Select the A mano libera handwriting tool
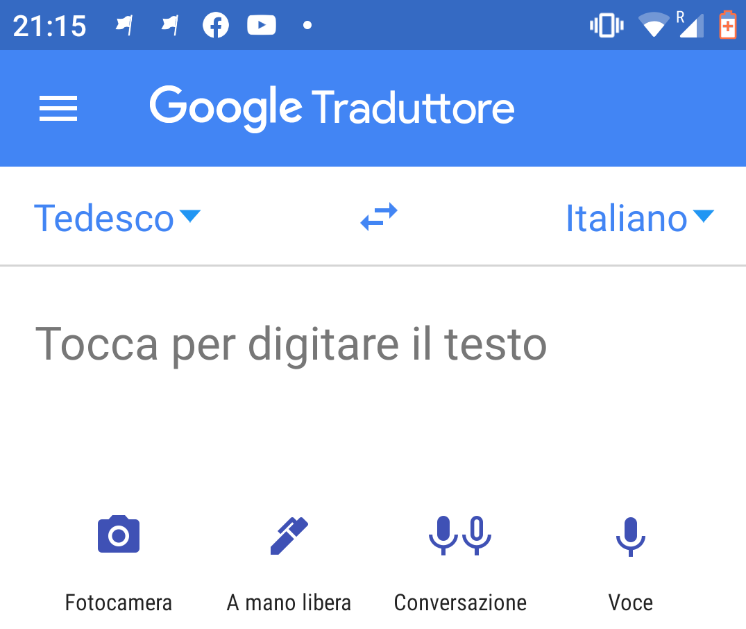 [x=289, y=536]
